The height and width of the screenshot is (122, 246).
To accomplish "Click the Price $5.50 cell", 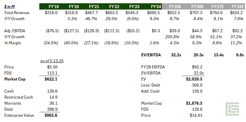I will click(52, 67).
